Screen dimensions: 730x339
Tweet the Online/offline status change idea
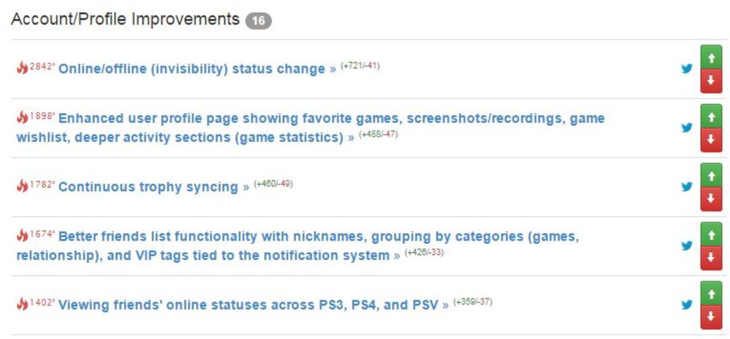coord(687,69)
